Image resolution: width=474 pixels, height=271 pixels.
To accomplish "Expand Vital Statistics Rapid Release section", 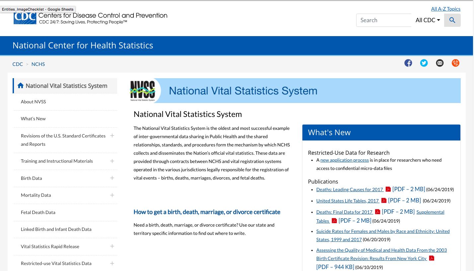I will coord(112,246).
